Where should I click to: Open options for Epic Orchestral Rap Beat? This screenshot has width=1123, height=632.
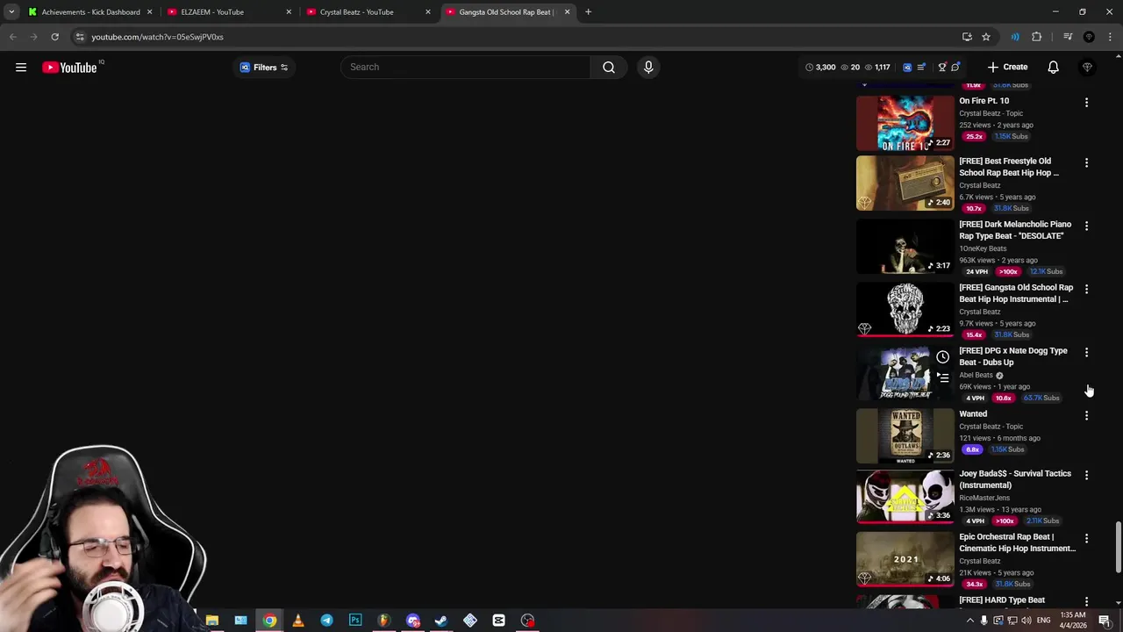coord(1086,539)
